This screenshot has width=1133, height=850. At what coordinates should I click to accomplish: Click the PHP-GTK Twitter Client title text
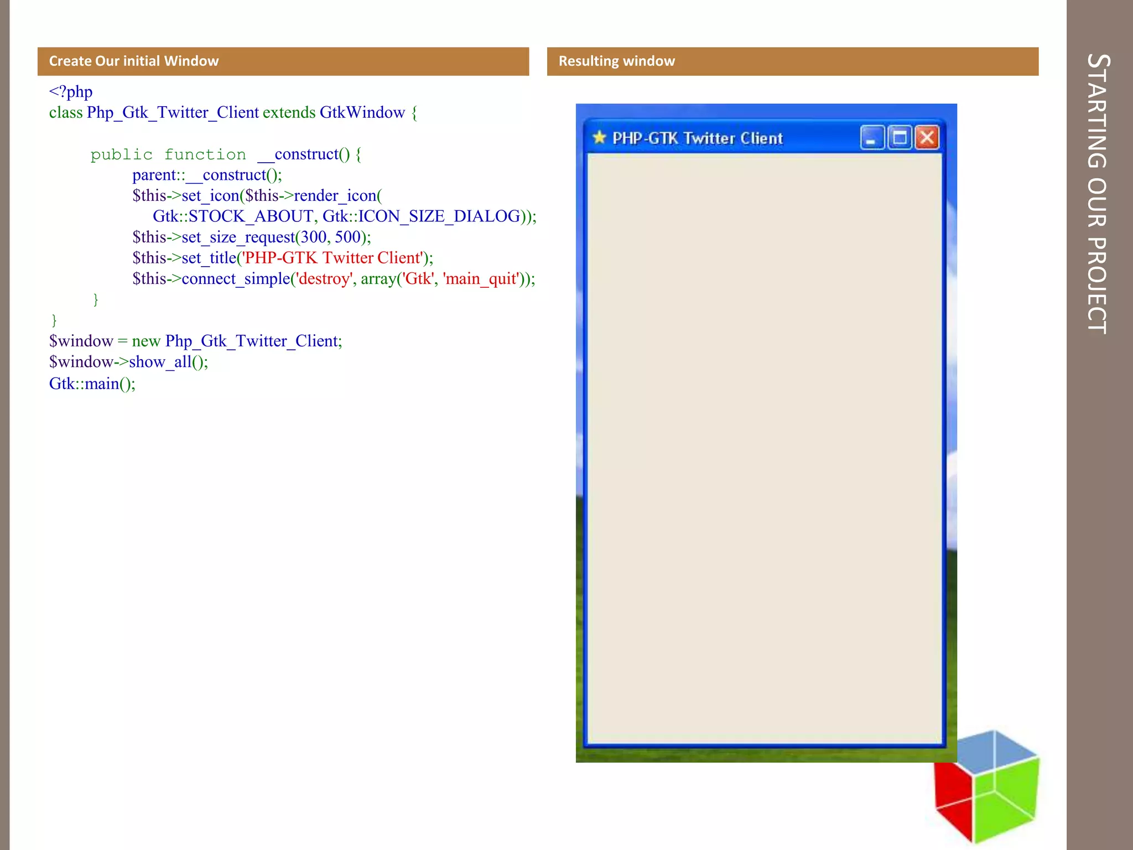(698, 138)
